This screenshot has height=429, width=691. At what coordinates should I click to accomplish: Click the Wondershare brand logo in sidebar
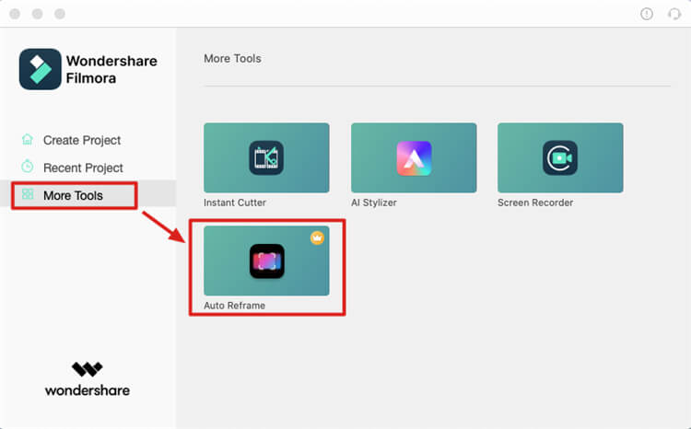coord(88,379)
